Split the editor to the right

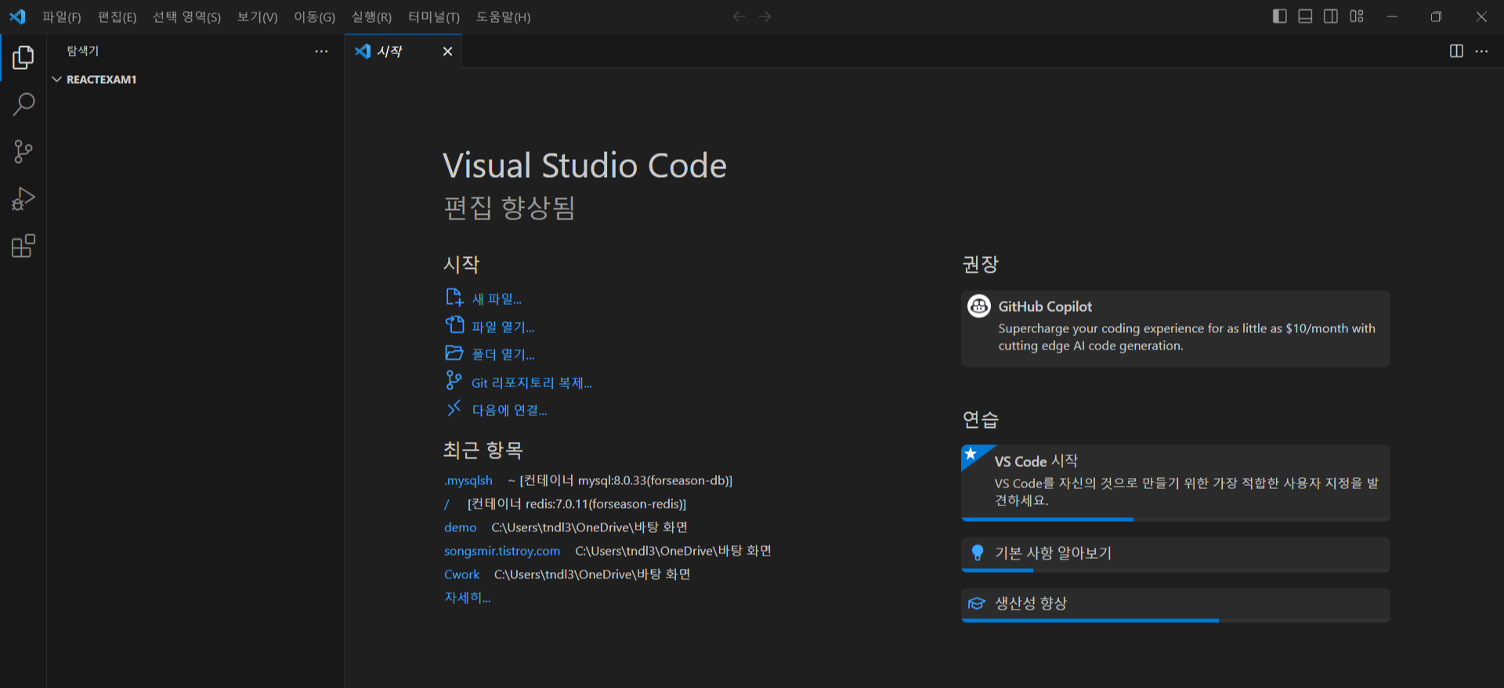click(1456, 51)
